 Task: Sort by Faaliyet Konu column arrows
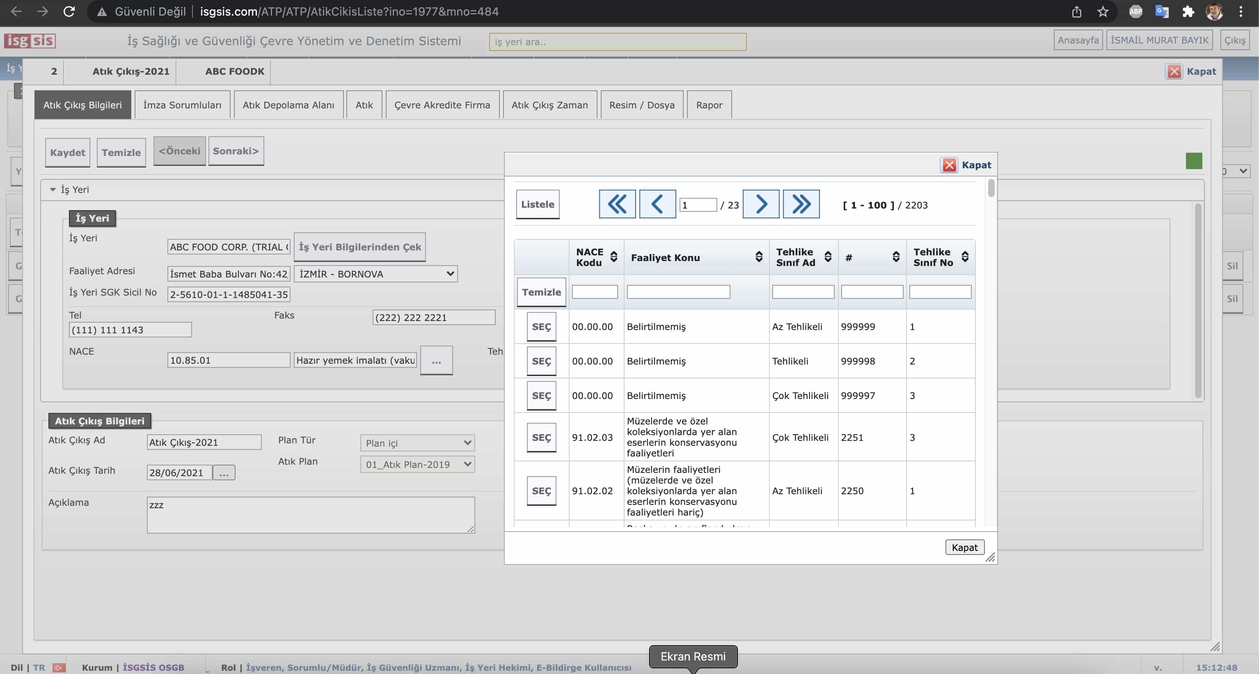coord(758,257)
